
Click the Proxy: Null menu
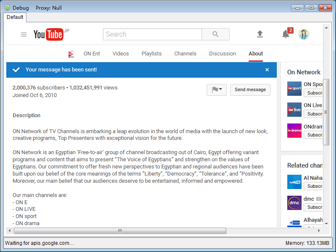(49, 8)
